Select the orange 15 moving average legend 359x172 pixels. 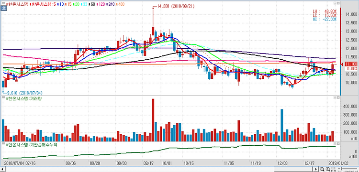[x=68, y=4]
